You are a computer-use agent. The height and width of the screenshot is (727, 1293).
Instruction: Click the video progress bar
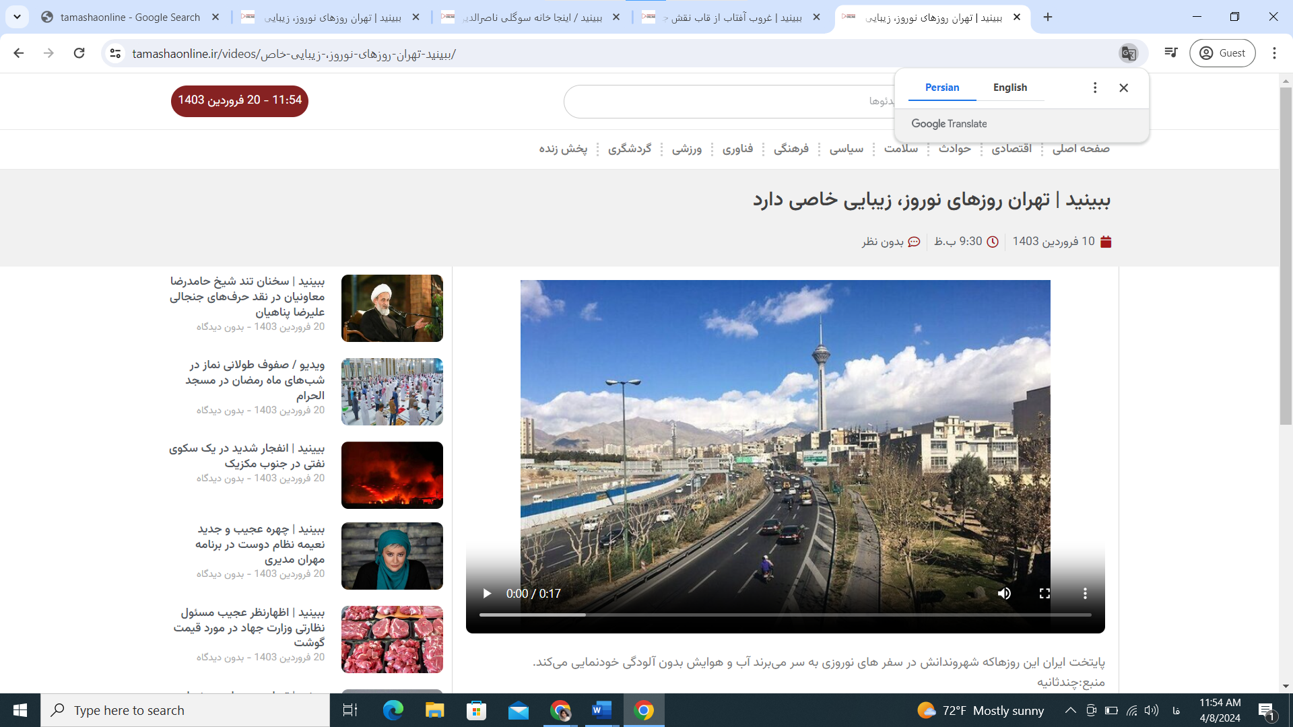coord(785,615)
